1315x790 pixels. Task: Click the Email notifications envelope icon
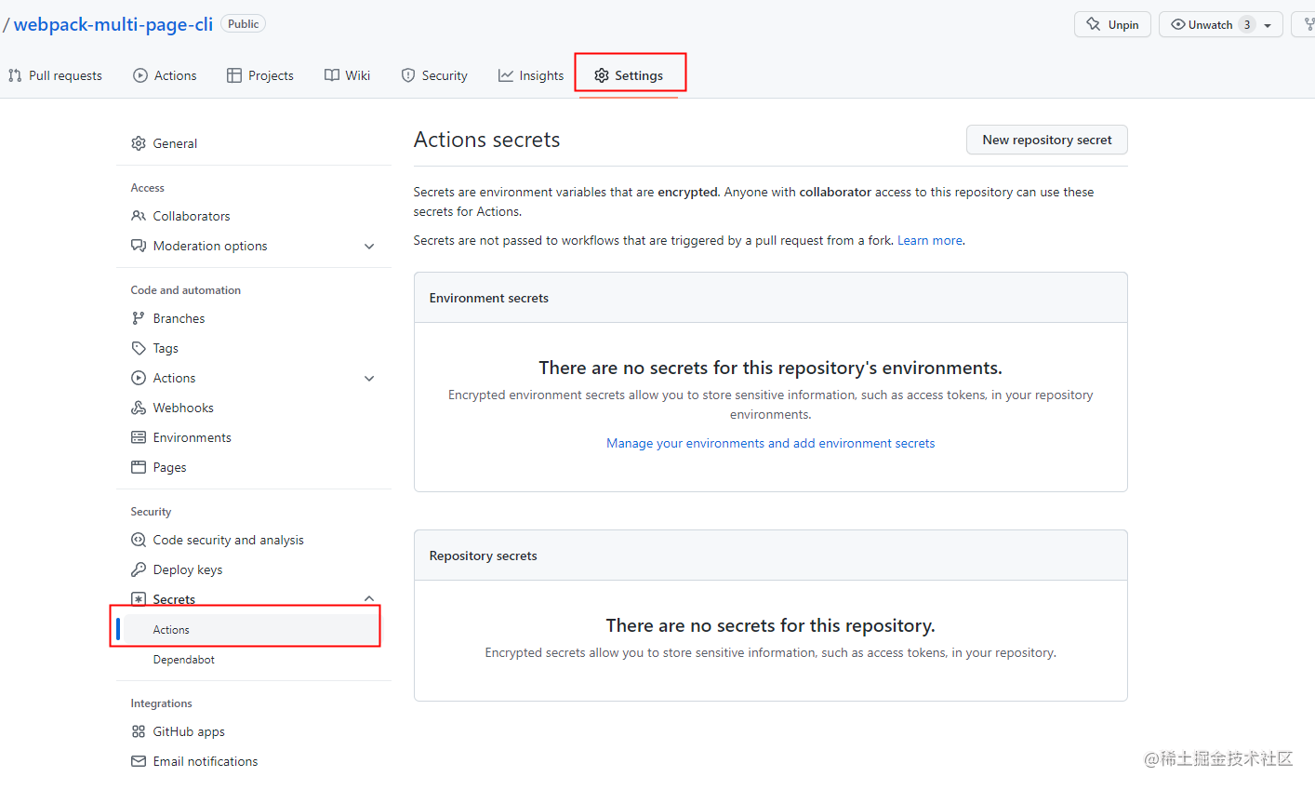[x=139, y=761]
